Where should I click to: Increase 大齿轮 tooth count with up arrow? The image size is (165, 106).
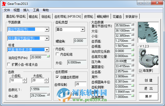click(46, 79)
